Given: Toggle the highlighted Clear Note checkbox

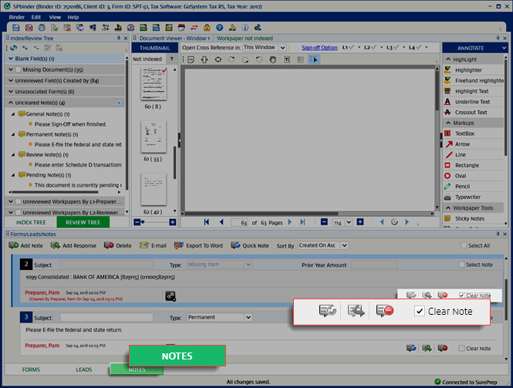Looking at the screenshot, I should pos(420,311).
